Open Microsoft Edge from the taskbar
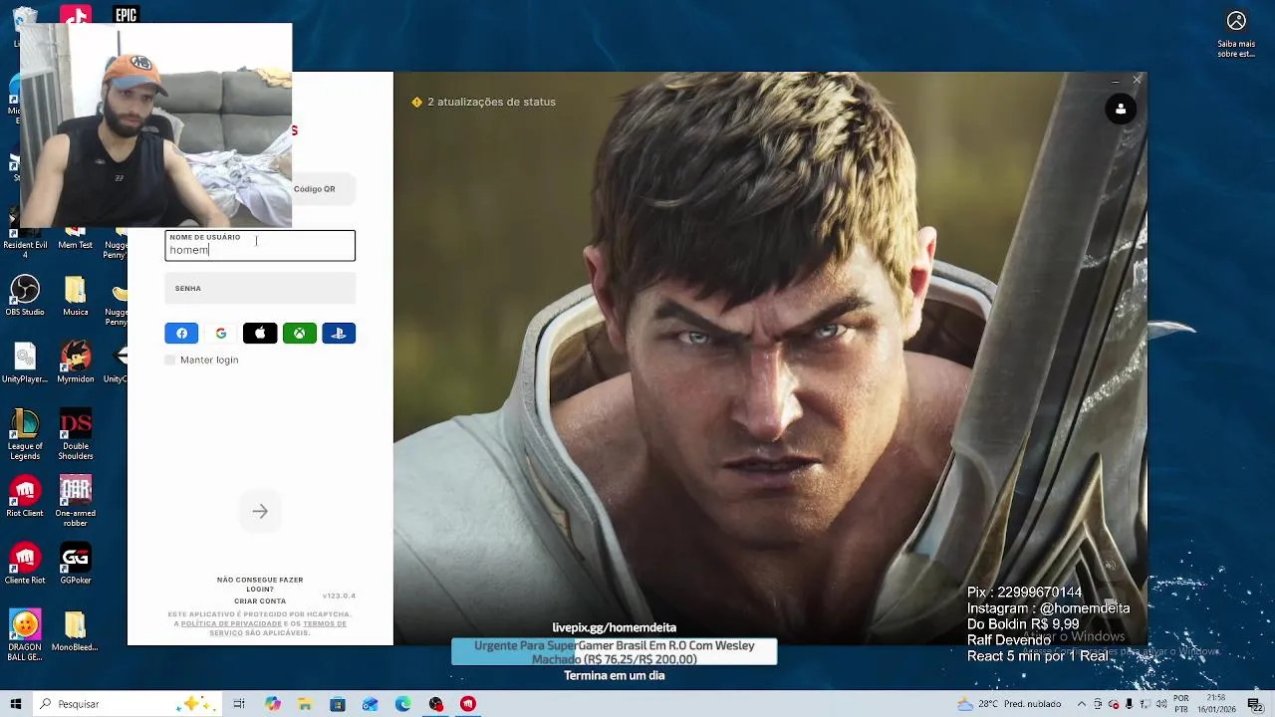Viewport: 1275px width, 717px height. tap(402, 704)
